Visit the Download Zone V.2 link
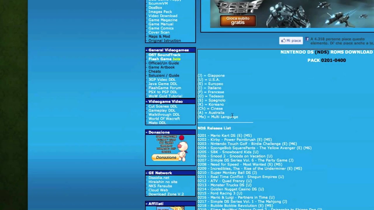This screenshot has height=210, width=374. tap(166, 194)
